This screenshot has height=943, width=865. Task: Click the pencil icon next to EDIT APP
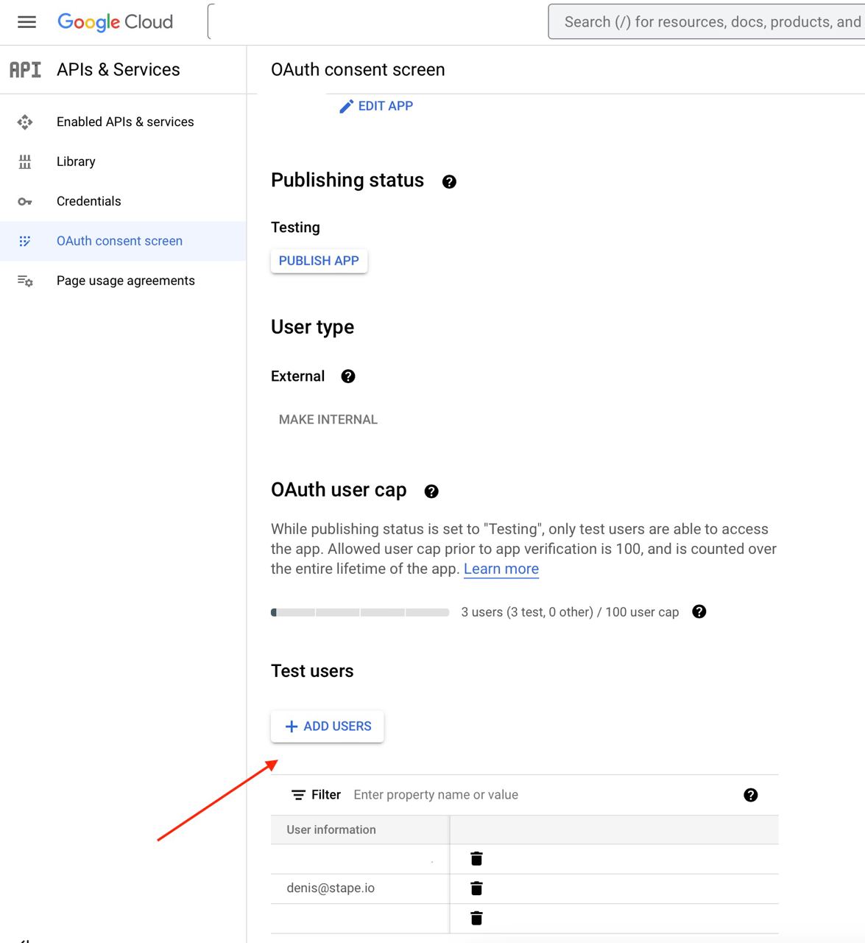click(346, 105)
